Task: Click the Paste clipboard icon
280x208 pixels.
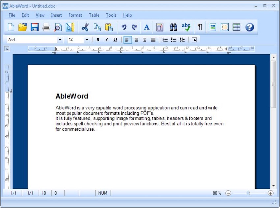Action: (109, 27)
